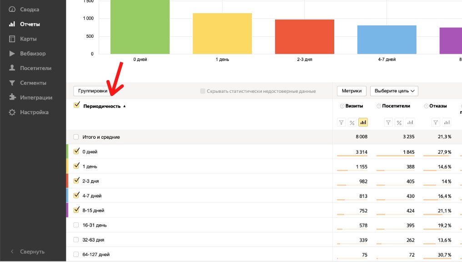This screenshot has height=262, width=462.
Task: Click the Отказы column header
Action: (x=438, y=106)
